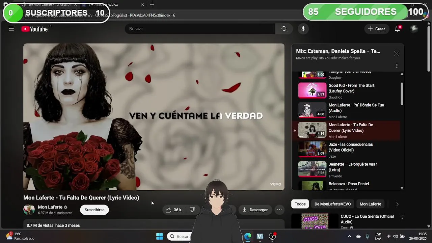Open the Mix playlist title
Image resolution: width=432 pixels, height=243 pixels.
pos(338,51)
